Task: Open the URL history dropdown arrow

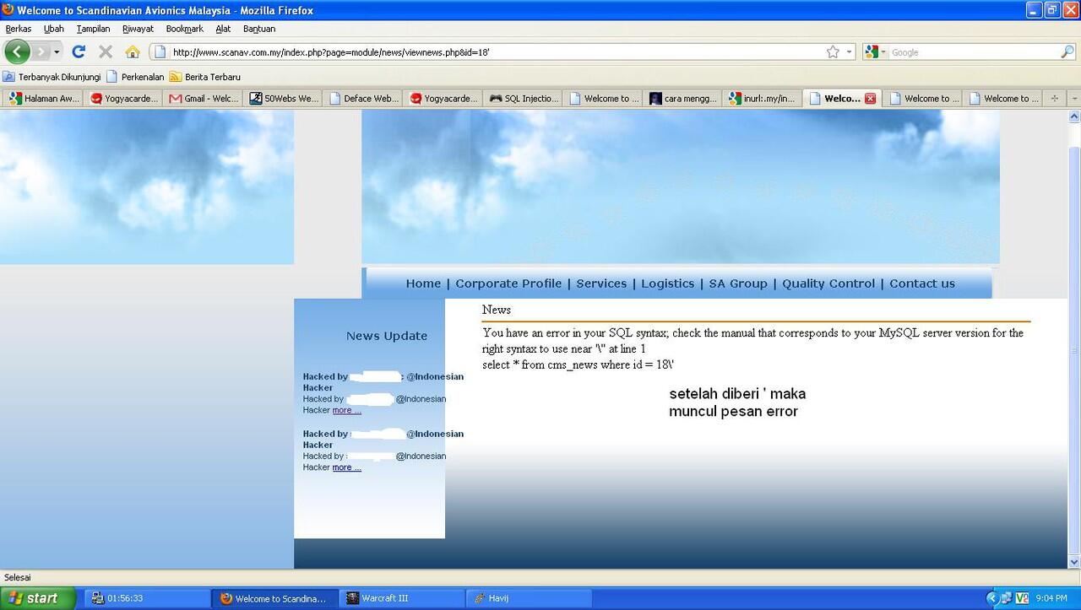Action: 849,51
